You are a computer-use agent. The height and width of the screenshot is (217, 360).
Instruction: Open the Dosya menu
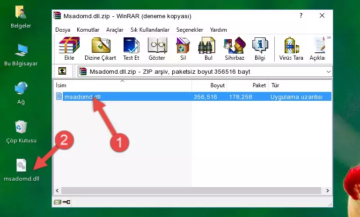point(63,30)
